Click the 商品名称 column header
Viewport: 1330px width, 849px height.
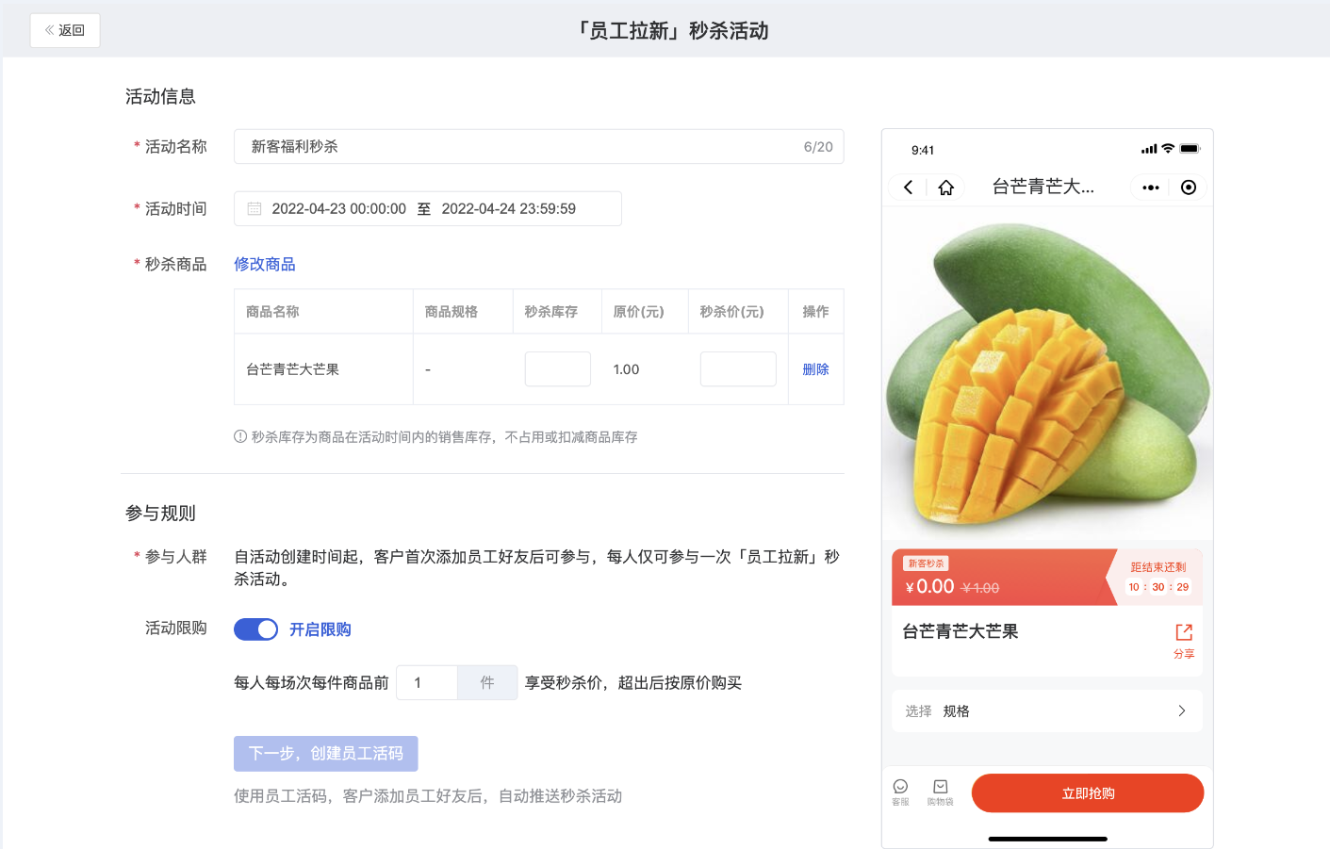pyautogui.click(x=272, y=312)
